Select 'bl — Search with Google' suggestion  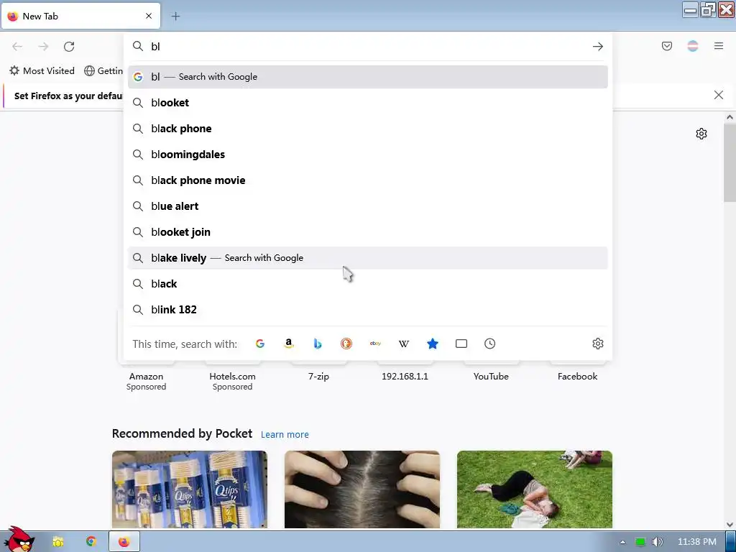pyautogui.click(x=367, y=77)
